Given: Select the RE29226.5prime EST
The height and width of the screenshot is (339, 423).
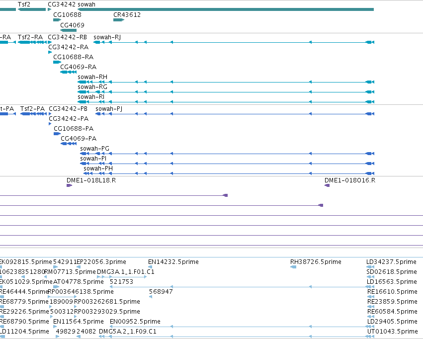Looking at the screenshot, I should pos(24,312).
